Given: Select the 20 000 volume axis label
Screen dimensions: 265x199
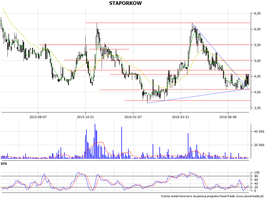Looking at the screenshot, I should [259, 145].
